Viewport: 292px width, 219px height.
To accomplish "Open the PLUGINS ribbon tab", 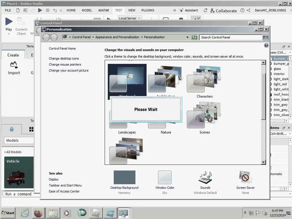I will (x=148, y=11).
